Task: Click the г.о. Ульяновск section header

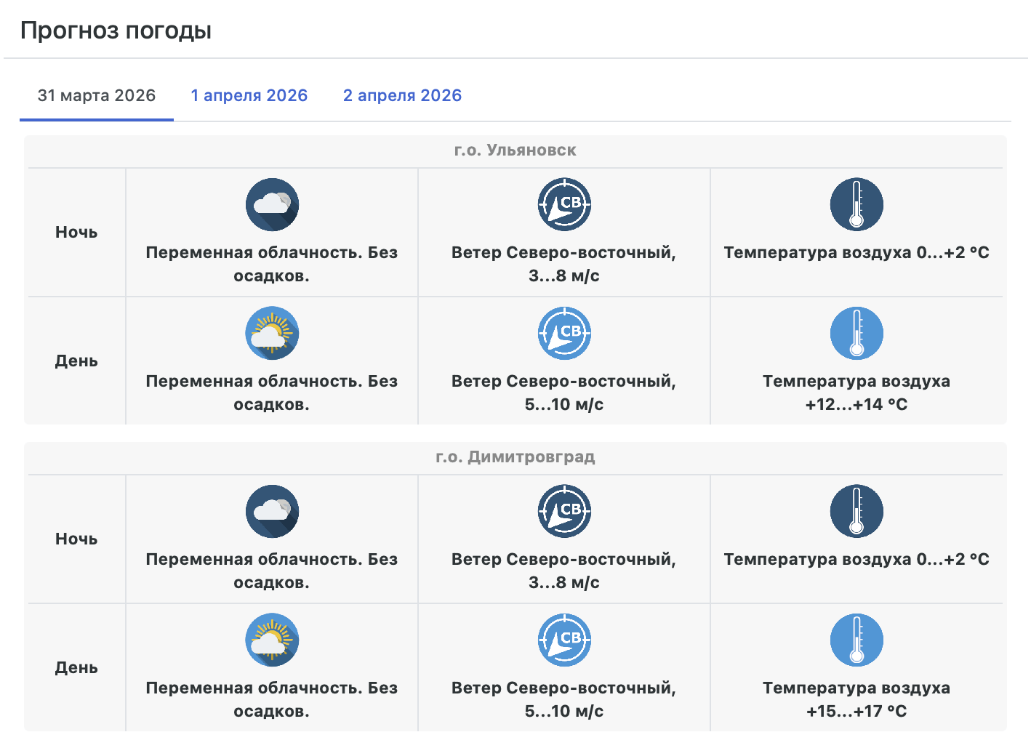Action: 515,150
